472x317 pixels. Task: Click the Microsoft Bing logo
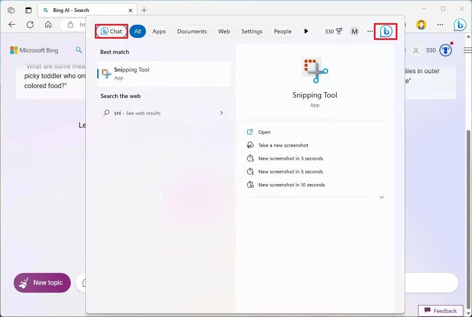point(34,50)
